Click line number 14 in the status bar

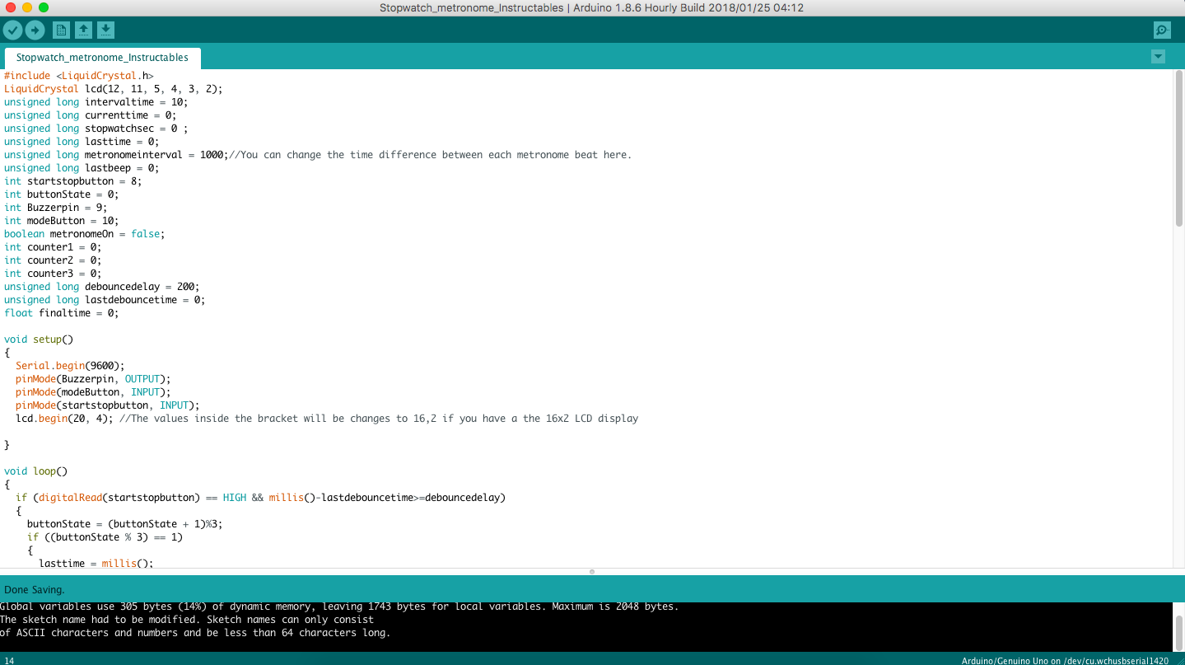(x=9, y=661)
